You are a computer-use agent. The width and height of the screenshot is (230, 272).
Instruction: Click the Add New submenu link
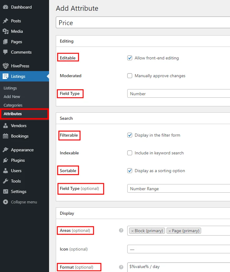tap(12, 96)
